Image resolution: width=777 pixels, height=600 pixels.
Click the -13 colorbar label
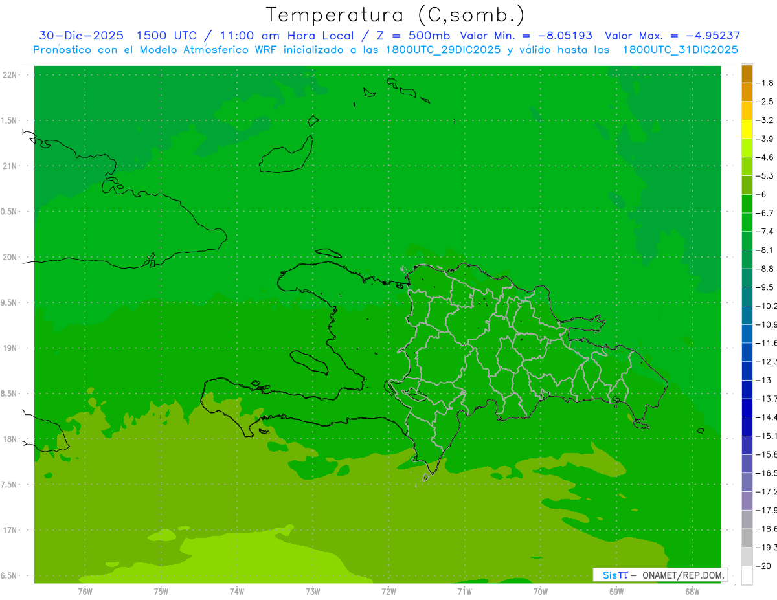[x=764, y=380]
